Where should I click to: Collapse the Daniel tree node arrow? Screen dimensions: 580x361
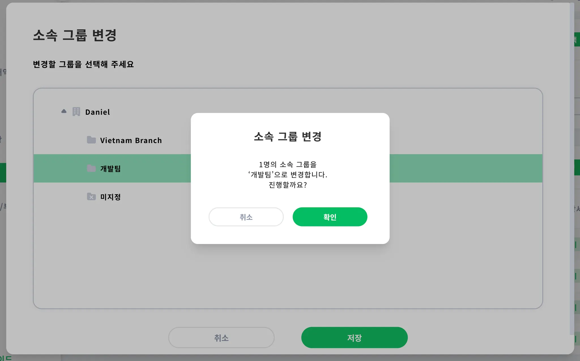pos(64,111)
